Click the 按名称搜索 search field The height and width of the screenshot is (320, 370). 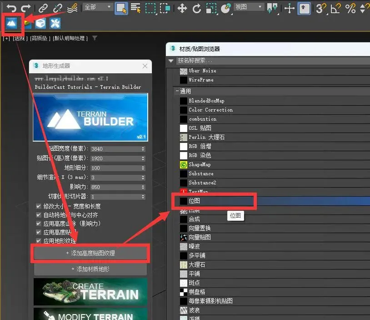point(273,61)
